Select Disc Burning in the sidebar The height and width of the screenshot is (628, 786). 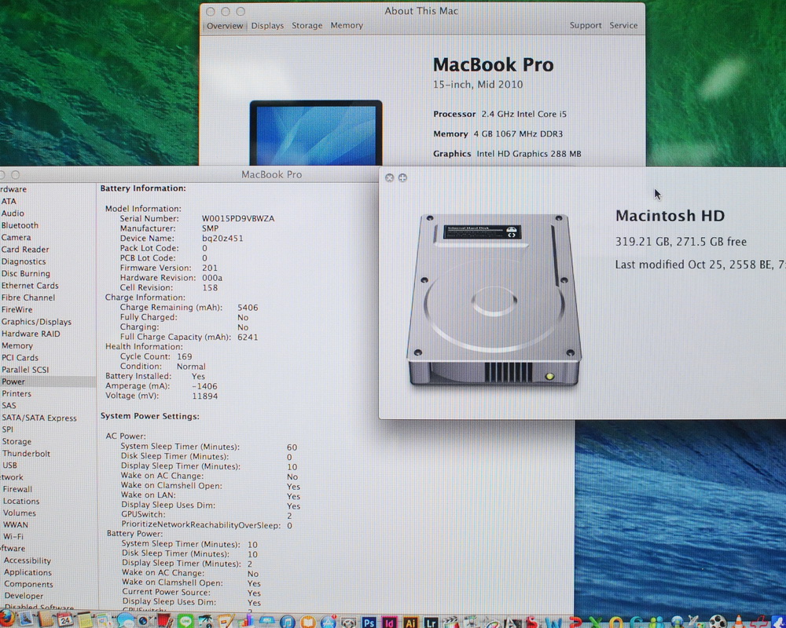coord(26,273)
